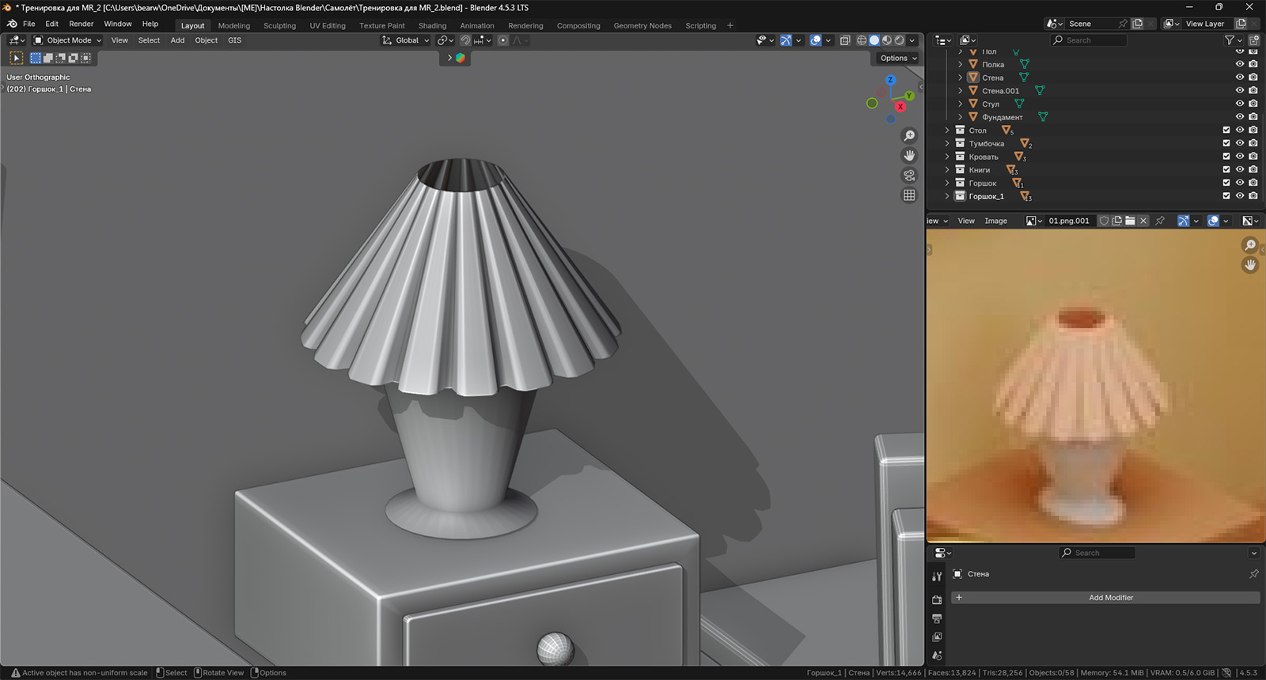Image resolution: width=1266 pixels, height=680 pixels.
Task: Switch to the Sculpting workspace tab
Action: point(279,25)
